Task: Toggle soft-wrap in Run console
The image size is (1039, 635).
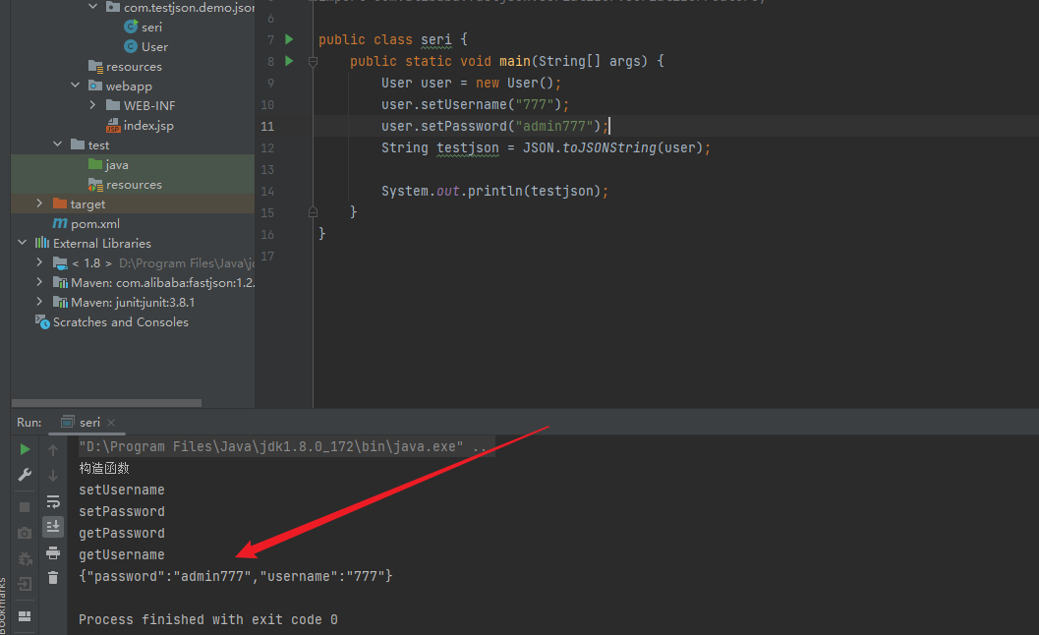Action: pos(53,501)
